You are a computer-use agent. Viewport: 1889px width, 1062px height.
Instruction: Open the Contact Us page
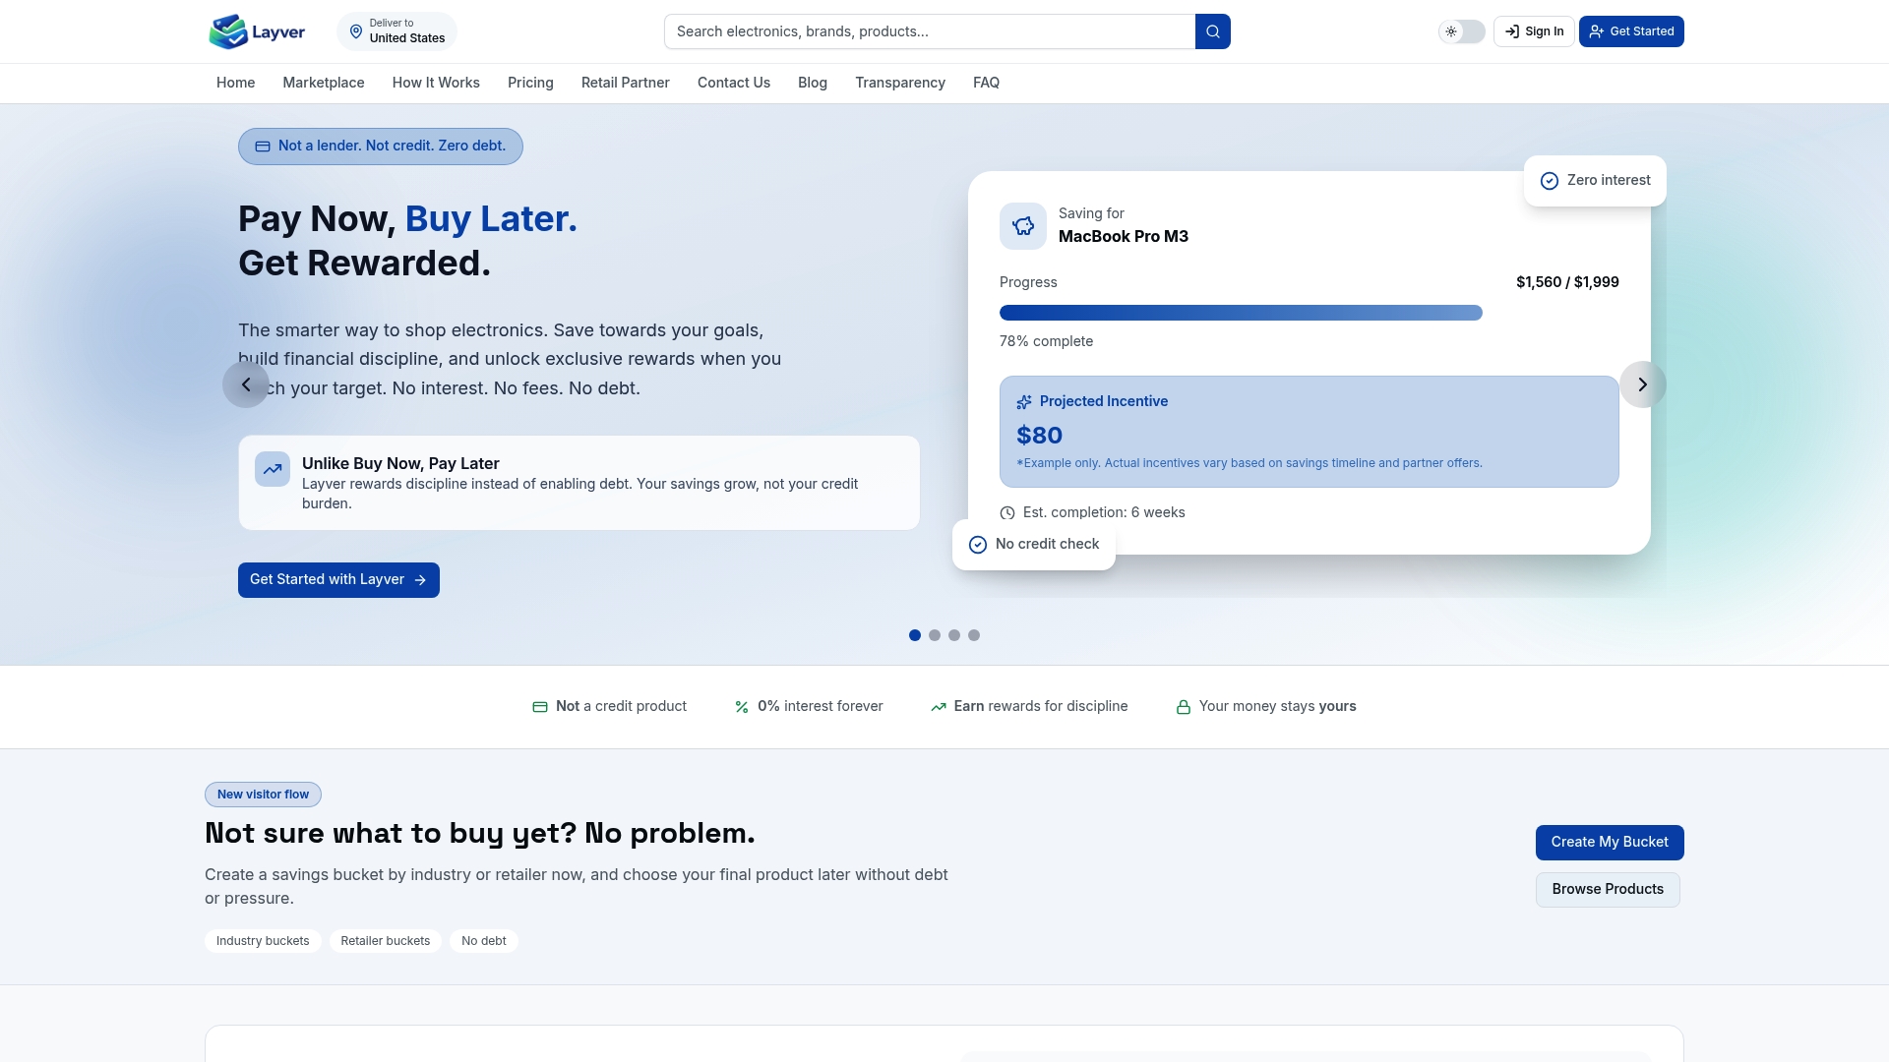click(734, 83)
